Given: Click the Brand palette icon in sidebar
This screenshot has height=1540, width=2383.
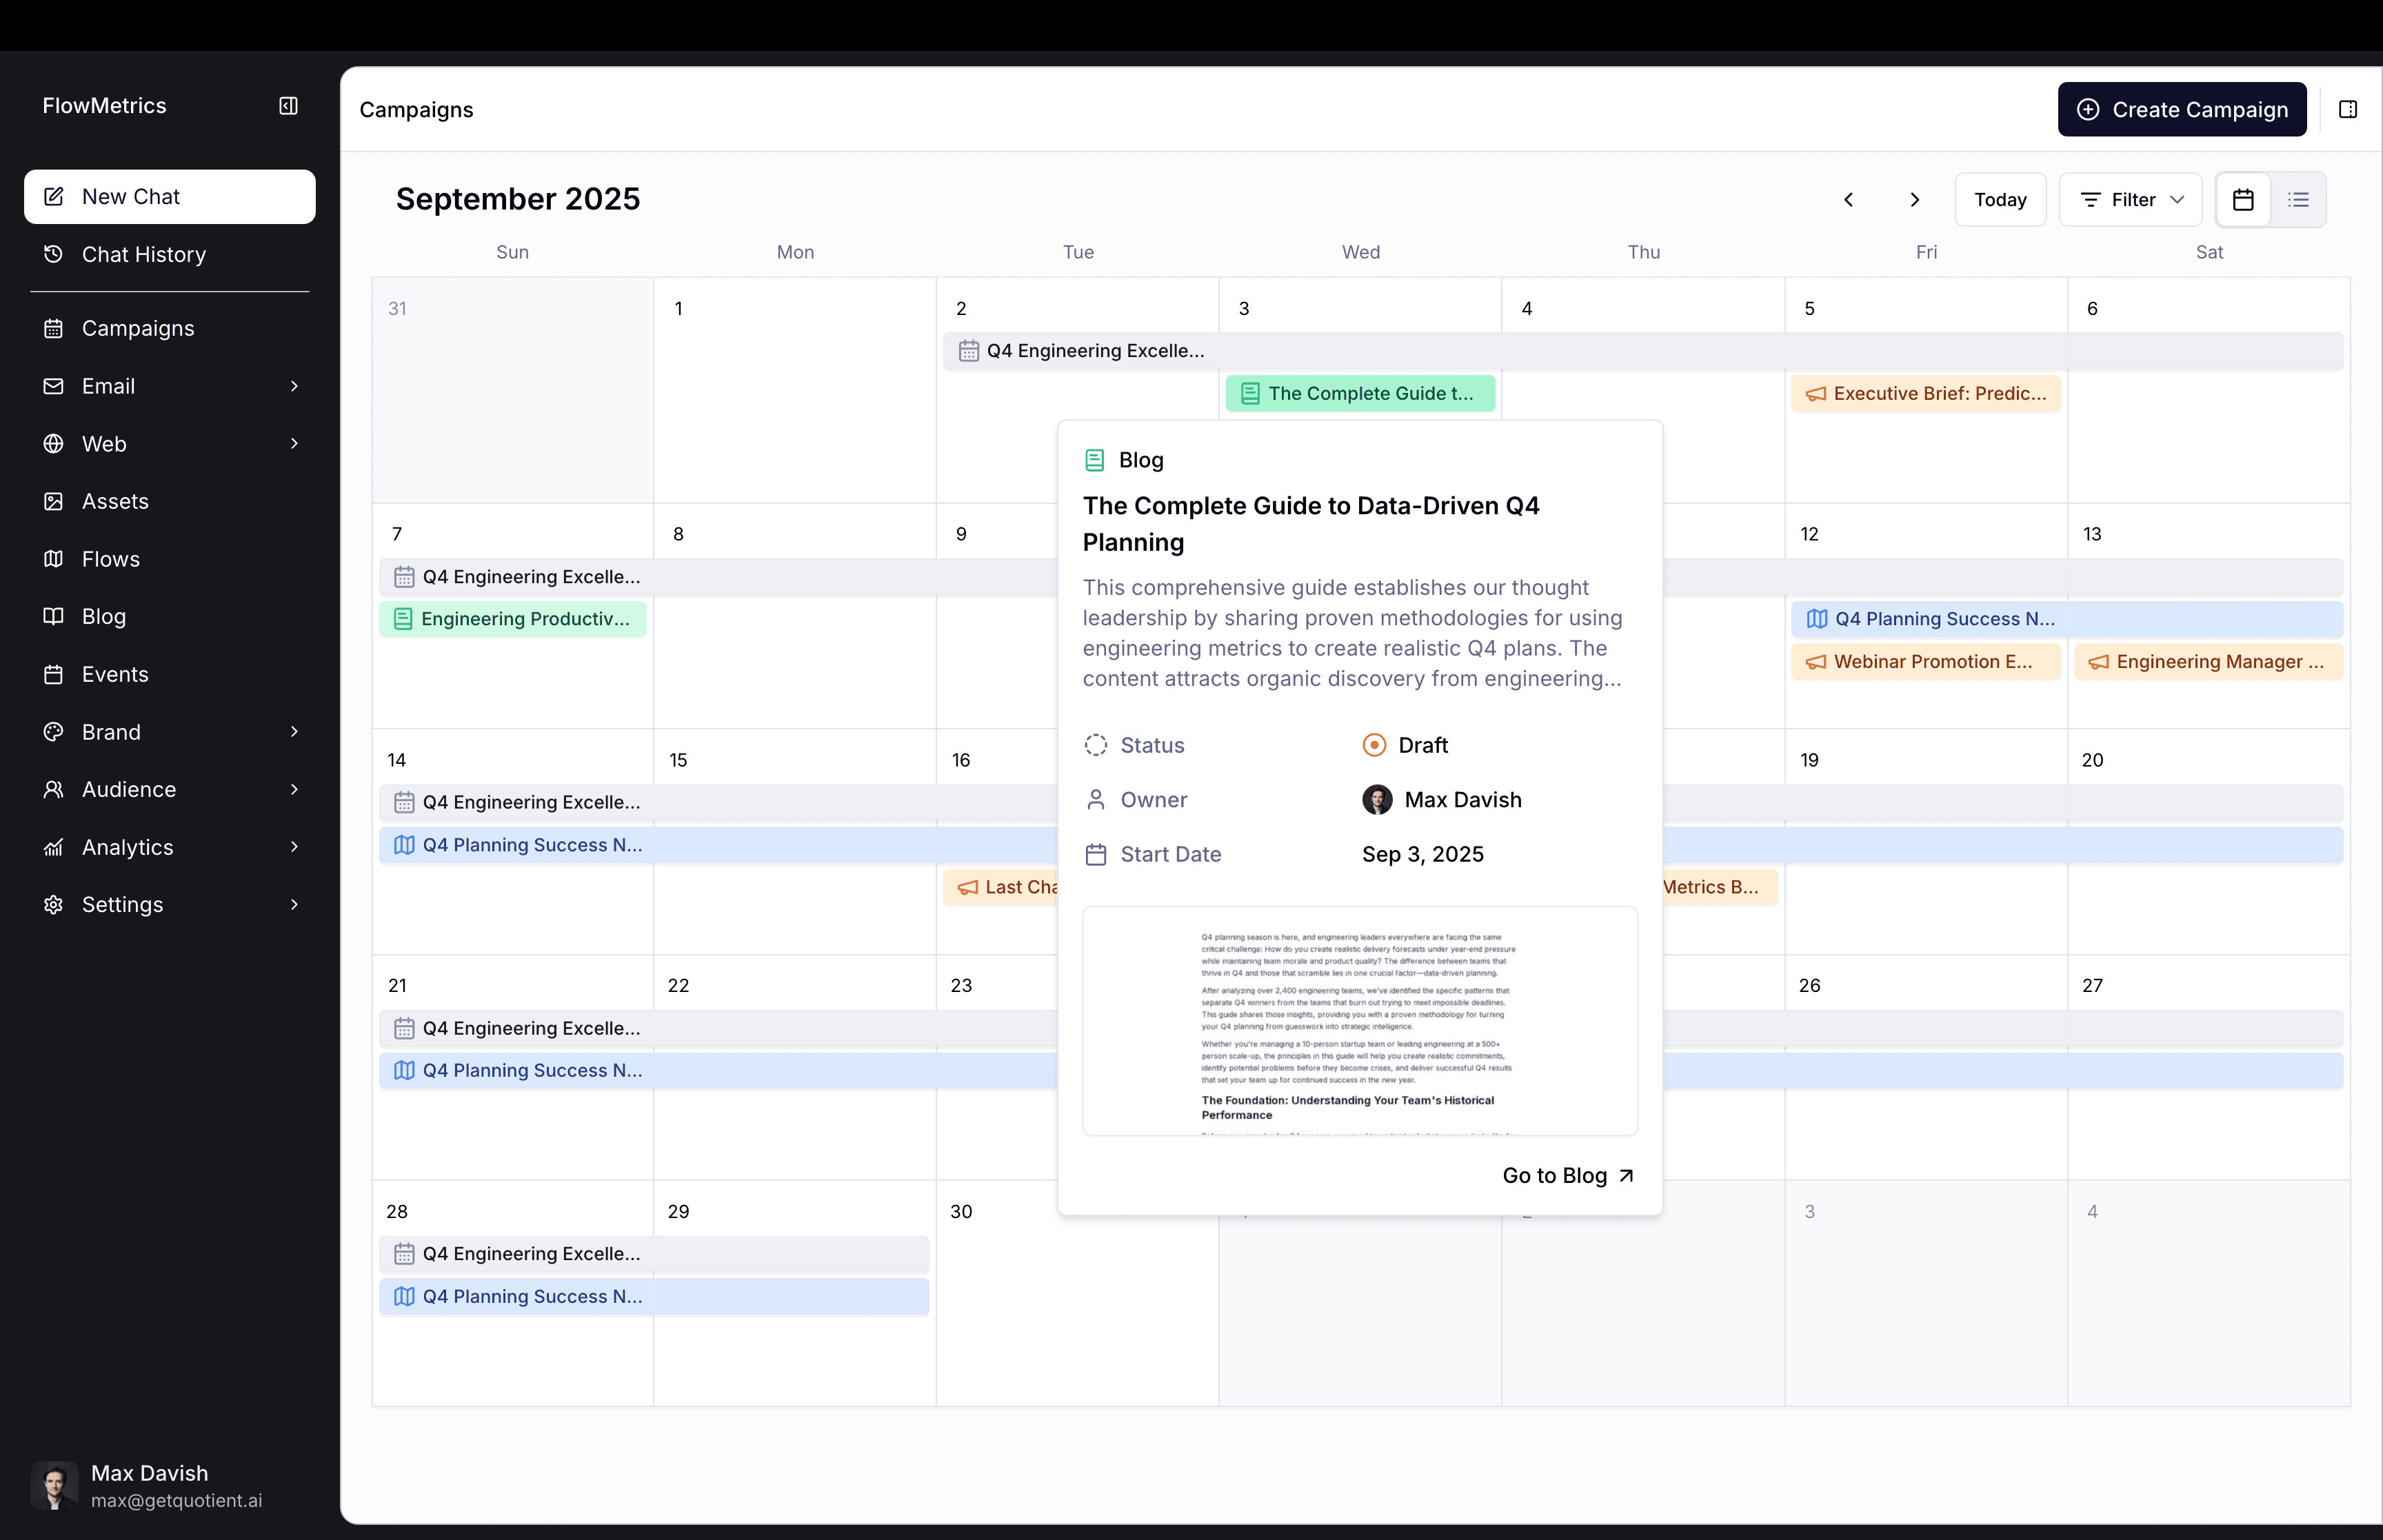Looking at the screenshot, I should click(54, 732).
